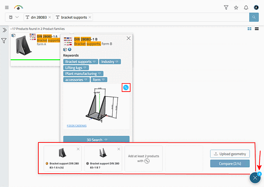Close the DIN 28083-1 B detail popup
264x187 pixels.
pos(128,38)
